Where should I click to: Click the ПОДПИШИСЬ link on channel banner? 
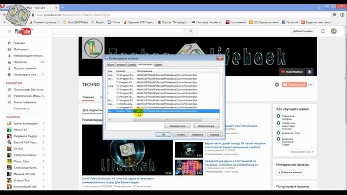(x=292, y=71)
